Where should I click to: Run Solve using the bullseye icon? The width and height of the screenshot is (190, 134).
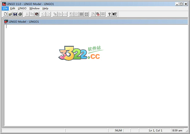pos(71,14)
